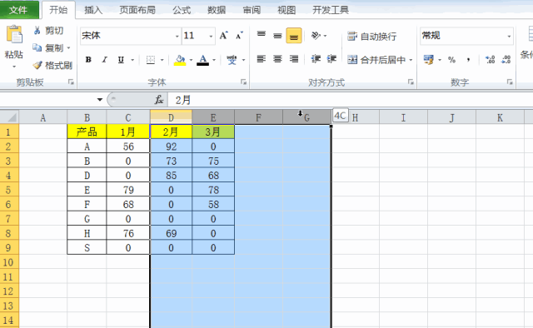Click the fx insert function icon
This screenshot has height=328, width=533.
coord(159,100)
